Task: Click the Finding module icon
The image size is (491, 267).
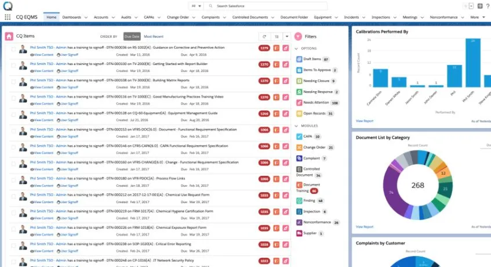Action: (299, 201)
